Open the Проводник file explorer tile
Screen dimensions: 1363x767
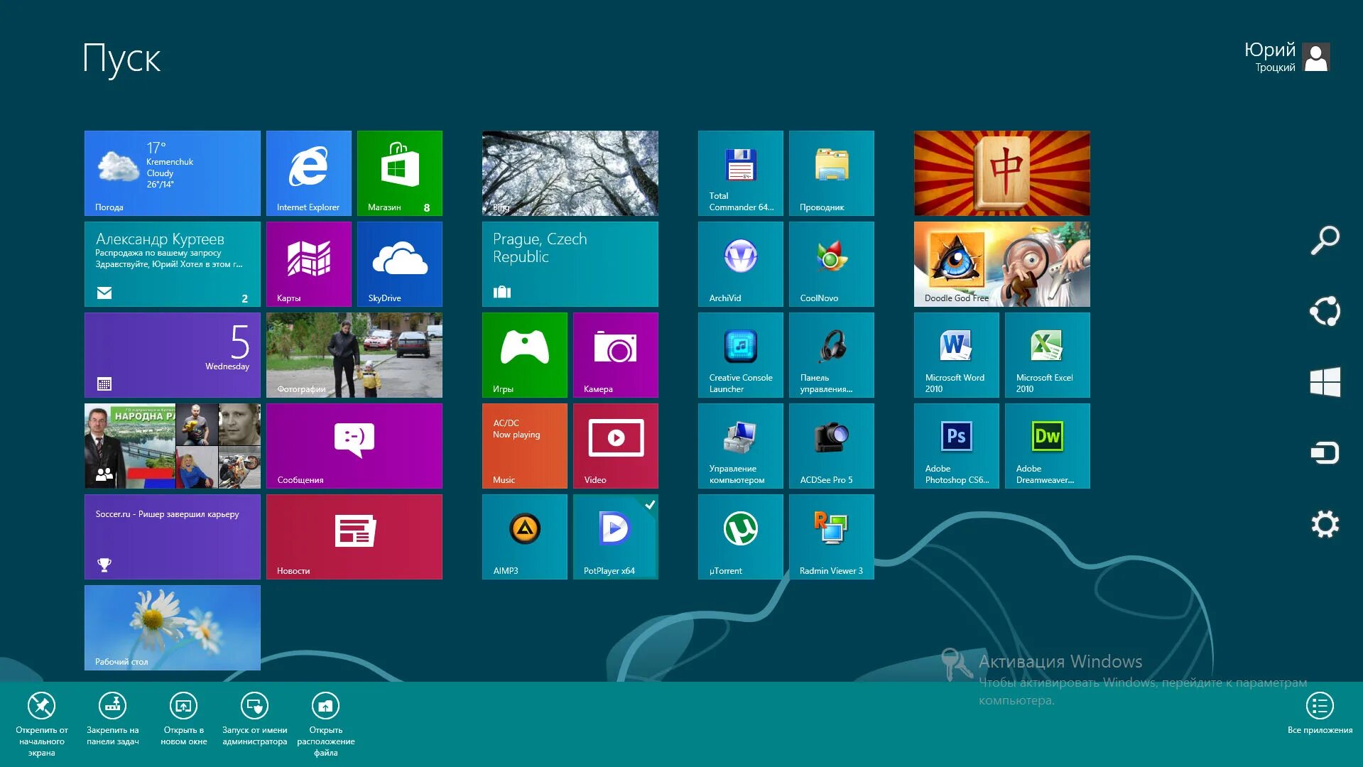[x=832, y=173]
